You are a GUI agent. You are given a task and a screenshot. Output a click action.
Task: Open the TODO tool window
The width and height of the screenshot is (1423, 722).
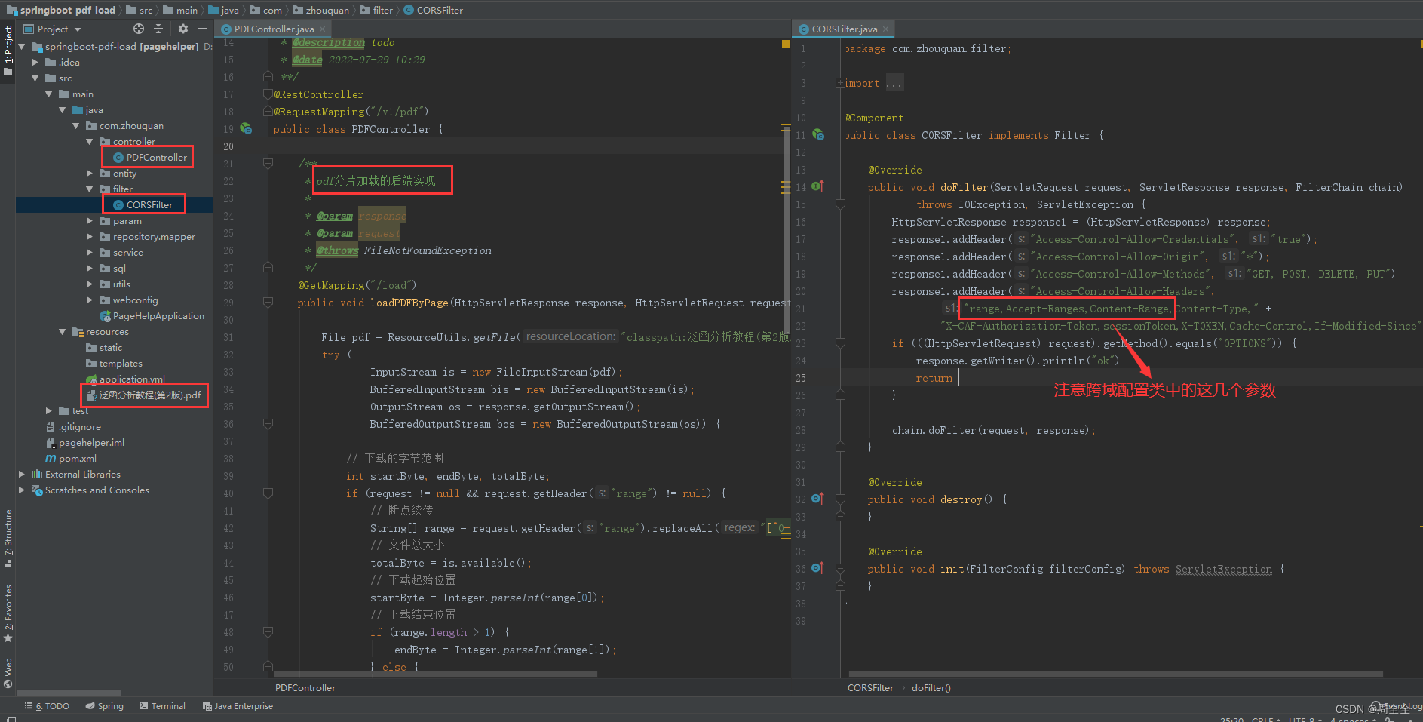(47, 706)
